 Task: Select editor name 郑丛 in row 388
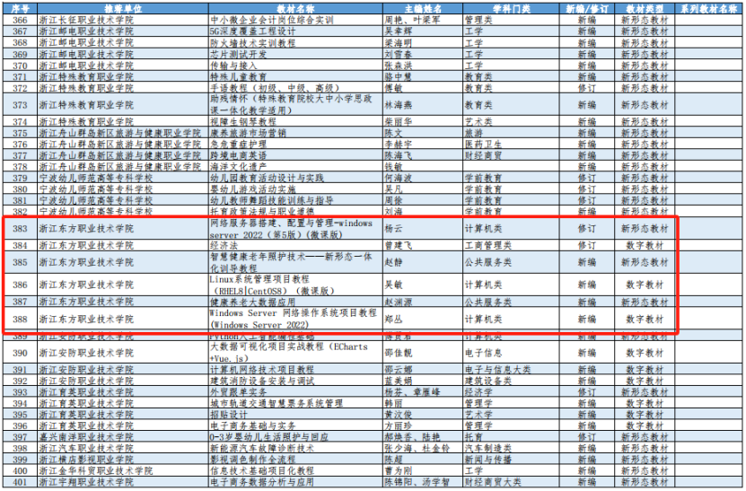click(397, 319)
